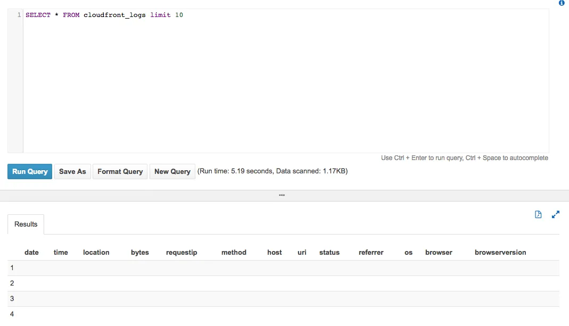Click Format Query button

120,172
